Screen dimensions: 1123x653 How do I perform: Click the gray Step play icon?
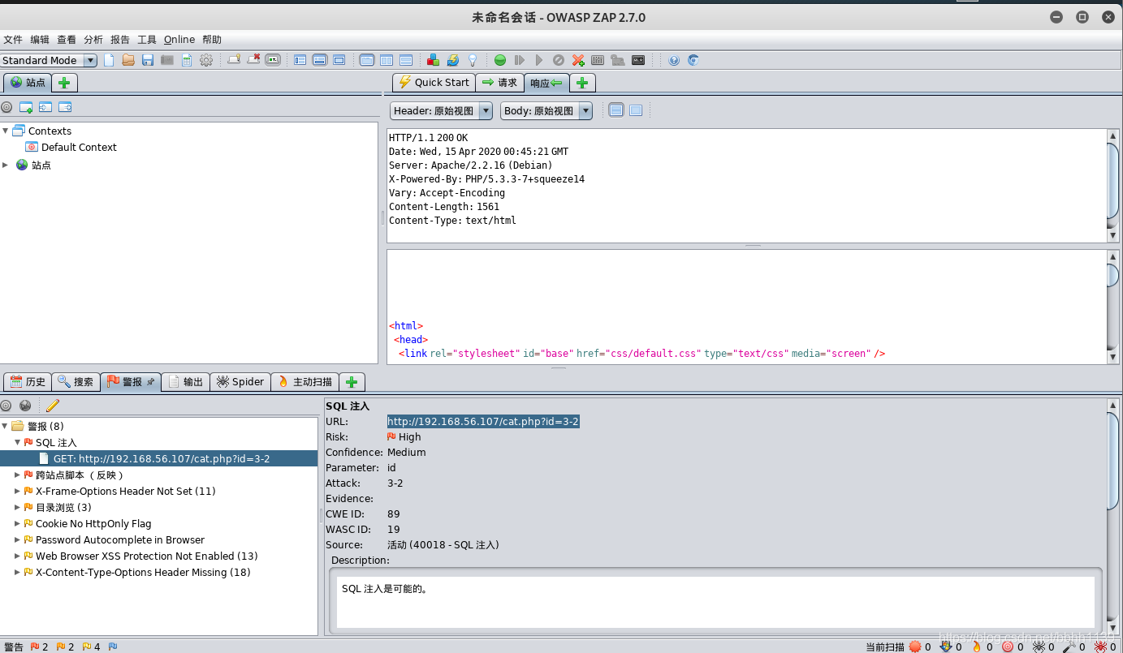[x=520, y=60]
